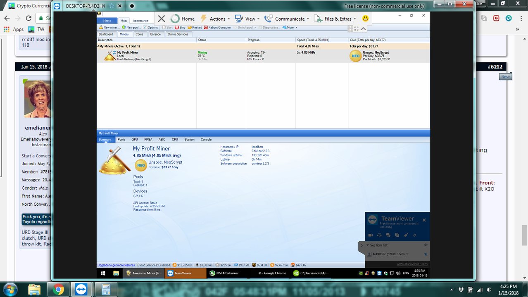Viewport: 528px width, 297px height.
Task: Sort by the Progress column header
Action: point(271,40)
